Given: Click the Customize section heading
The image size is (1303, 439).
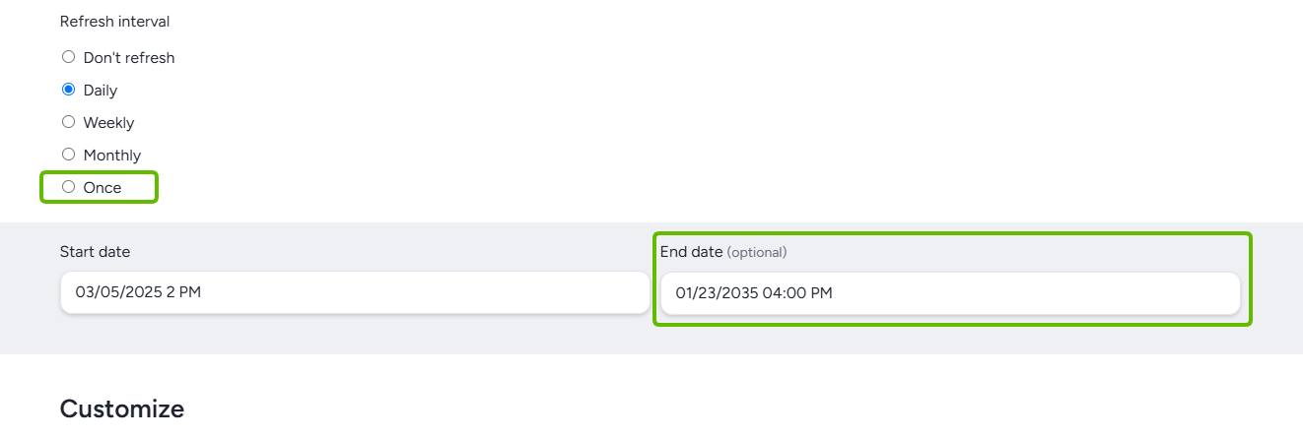Looking at the screenshot, I should coord(122,409).
